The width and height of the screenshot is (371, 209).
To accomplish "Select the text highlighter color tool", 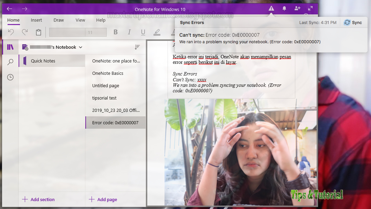I will click(x=157, y=32).
